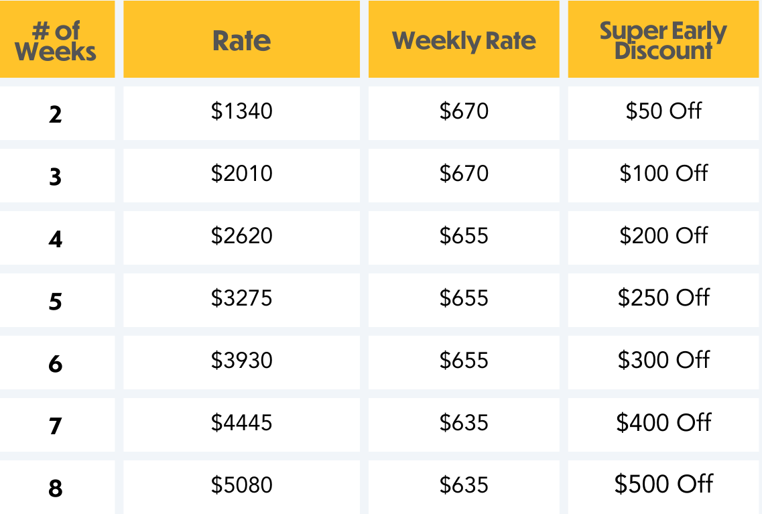
Task: Click the 8 weeks row label
Action: pyautogui.click(x=56, y=489)
